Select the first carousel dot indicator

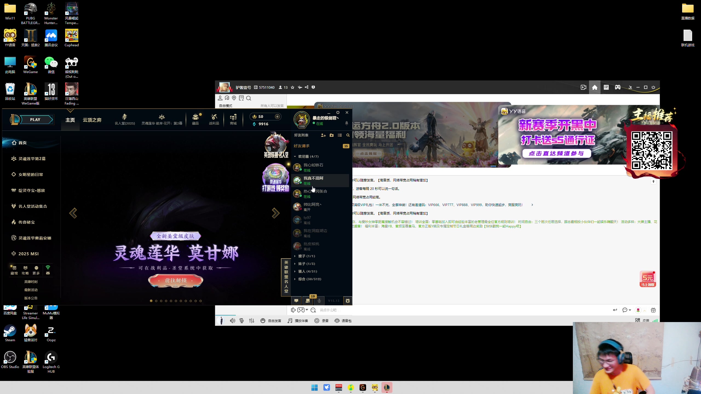(151, 301)
